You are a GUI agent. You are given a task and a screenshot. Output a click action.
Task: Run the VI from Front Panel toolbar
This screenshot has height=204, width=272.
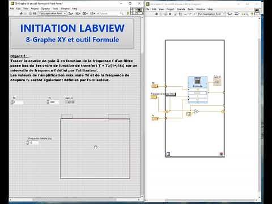(21, 14)
